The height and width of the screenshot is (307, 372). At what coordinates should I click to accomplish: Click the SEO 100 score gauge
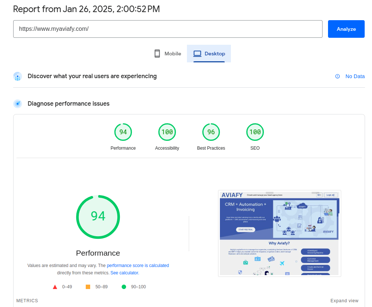tap(255, 132)
